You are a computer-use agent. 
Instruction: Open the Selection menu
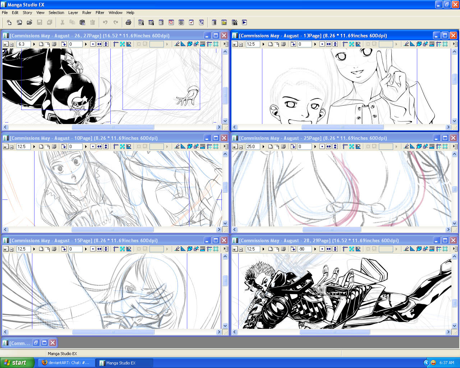point(56,13)
